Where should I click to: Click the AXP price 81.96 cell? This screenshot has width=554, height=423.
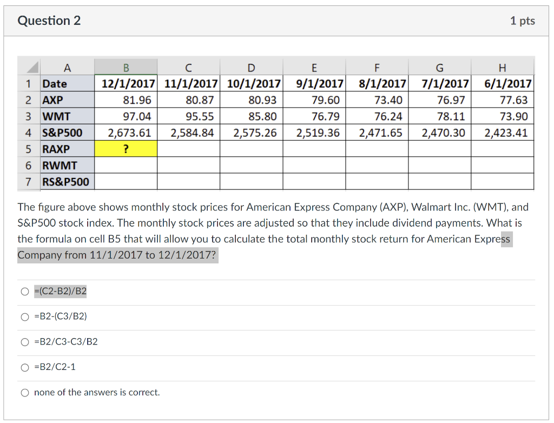[x=126, y=100]
